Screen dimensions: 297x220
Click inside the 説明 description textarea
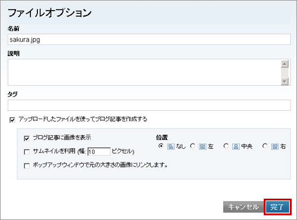pyautogui.click(x=144, y=72)
